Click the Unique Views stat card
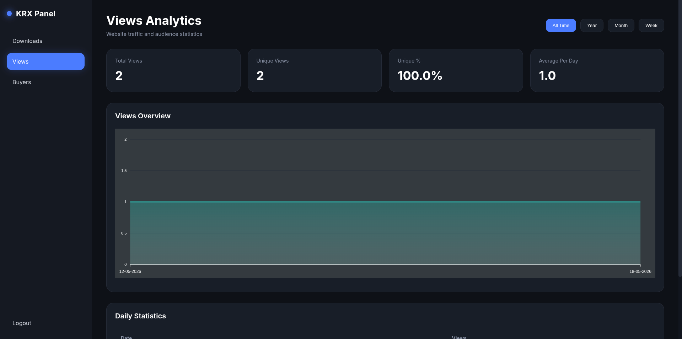Screen dimensions: 682x339 click(x=315, y=70)
